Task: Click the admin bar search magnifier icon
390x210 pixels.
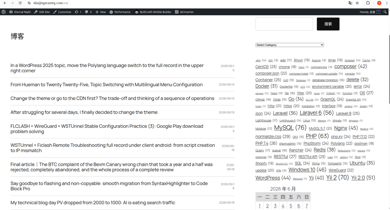Action: click(385, 12)
